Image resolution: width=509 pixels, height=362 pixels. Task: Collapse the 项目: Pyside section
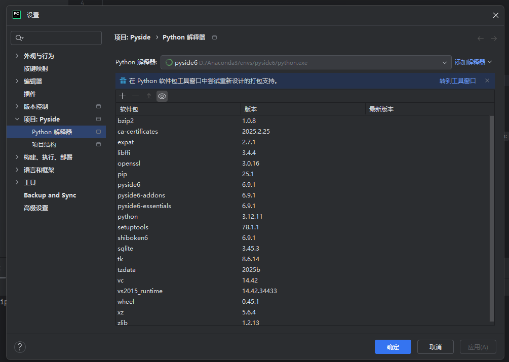point(17,119)
